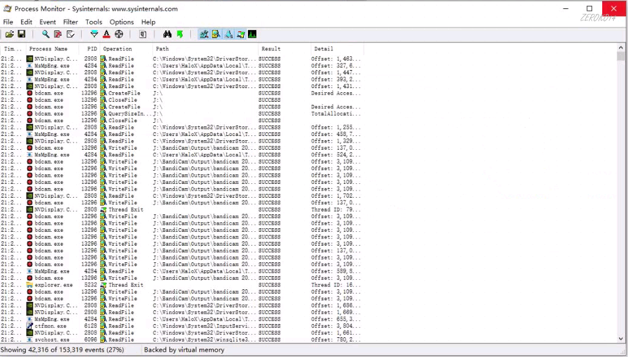The height and width of the screenshot is (357, 628).
Task: Open a saved log with the Open icon
Action: (x=10, y=34)
